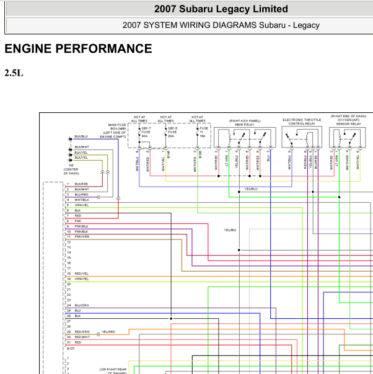
Task: Click the 'D145' connector label
Action: tap(169, 154)
